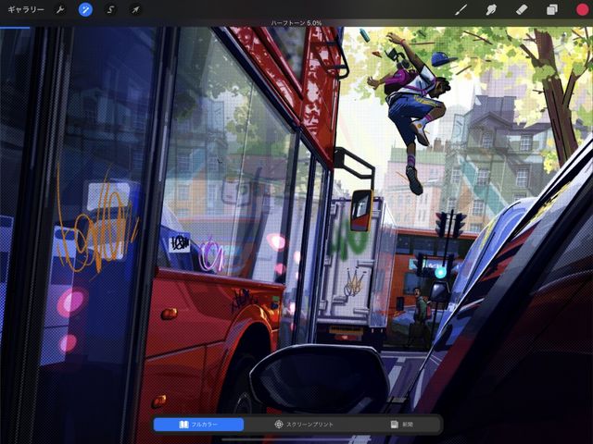Viewport: 593px width, 444px height.
Task: Choose フルカラー halftone mode
Action: [198, 425]
